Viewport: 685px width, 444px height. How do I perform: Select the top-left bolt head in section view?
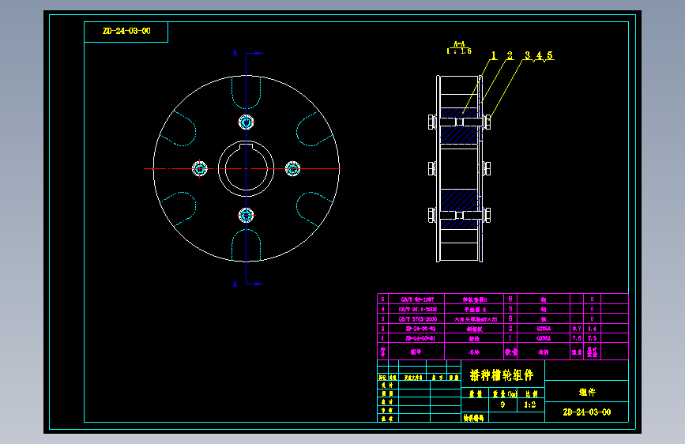click(x=432, y=122)
